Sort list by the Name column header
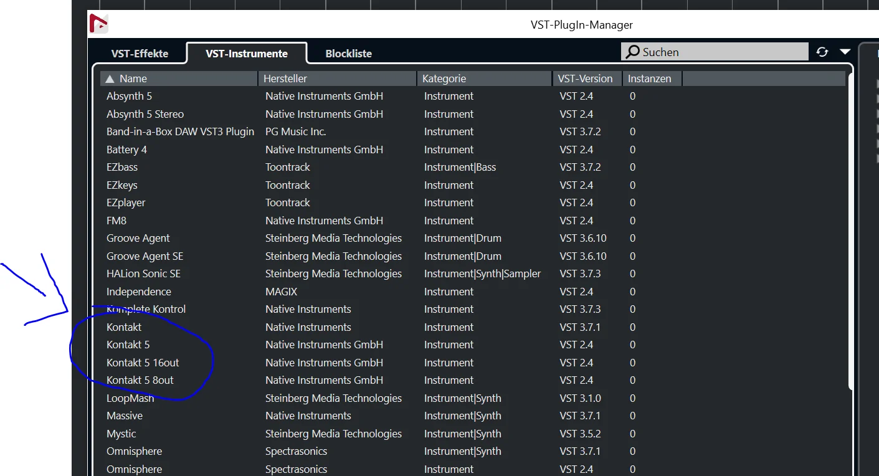 coord(179,79)
